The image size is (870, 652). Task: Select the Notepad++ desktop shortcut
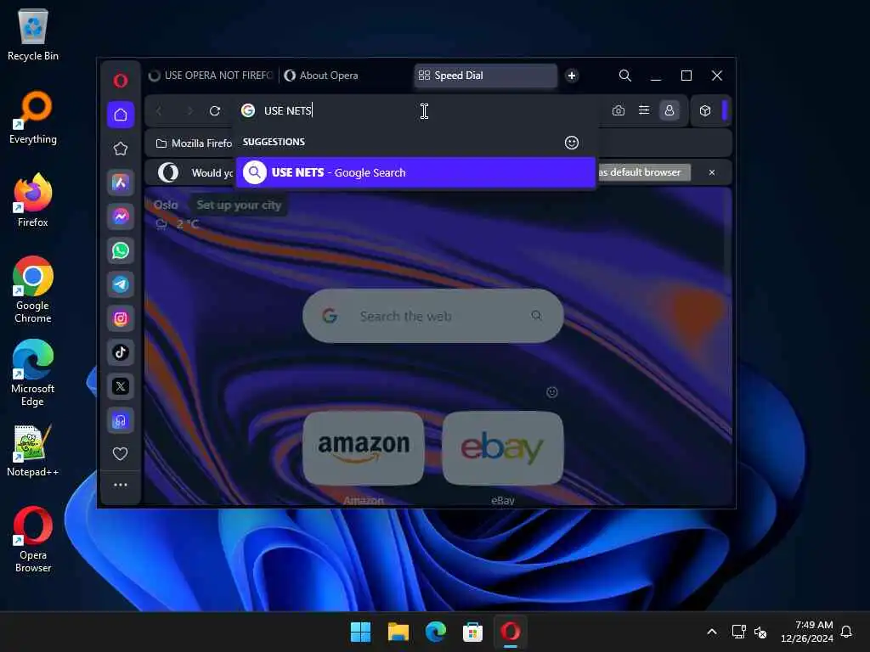point(33,451)
